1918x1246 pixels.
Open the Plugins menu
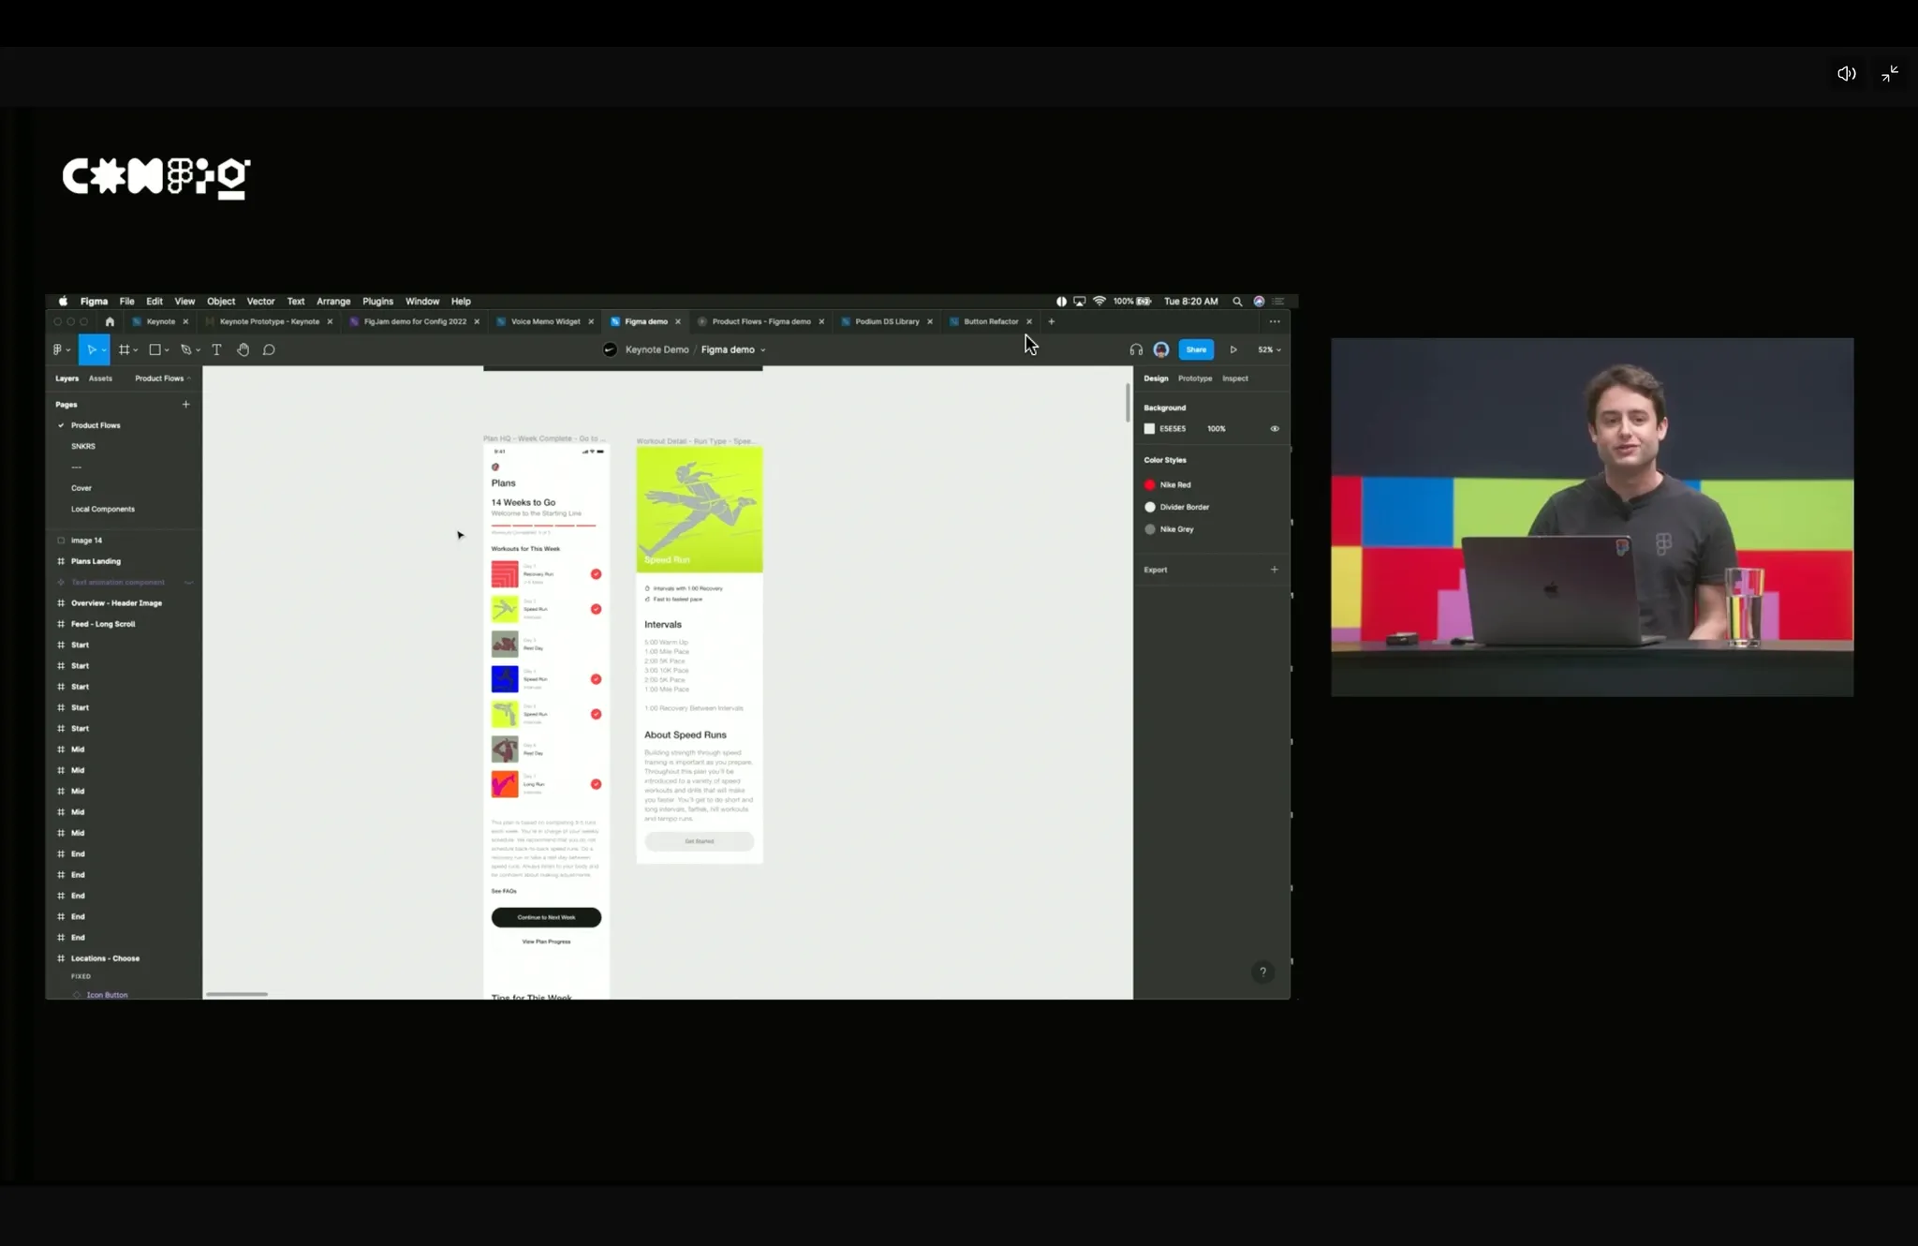(377, 302)
